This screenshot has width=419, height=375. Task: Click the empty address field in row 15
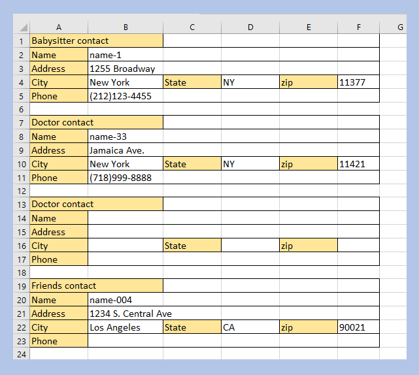(x=233, y=231)
